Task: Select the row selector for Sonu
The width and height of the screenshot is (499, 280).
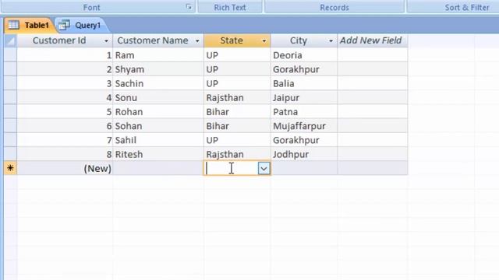Action: [10, 97]
